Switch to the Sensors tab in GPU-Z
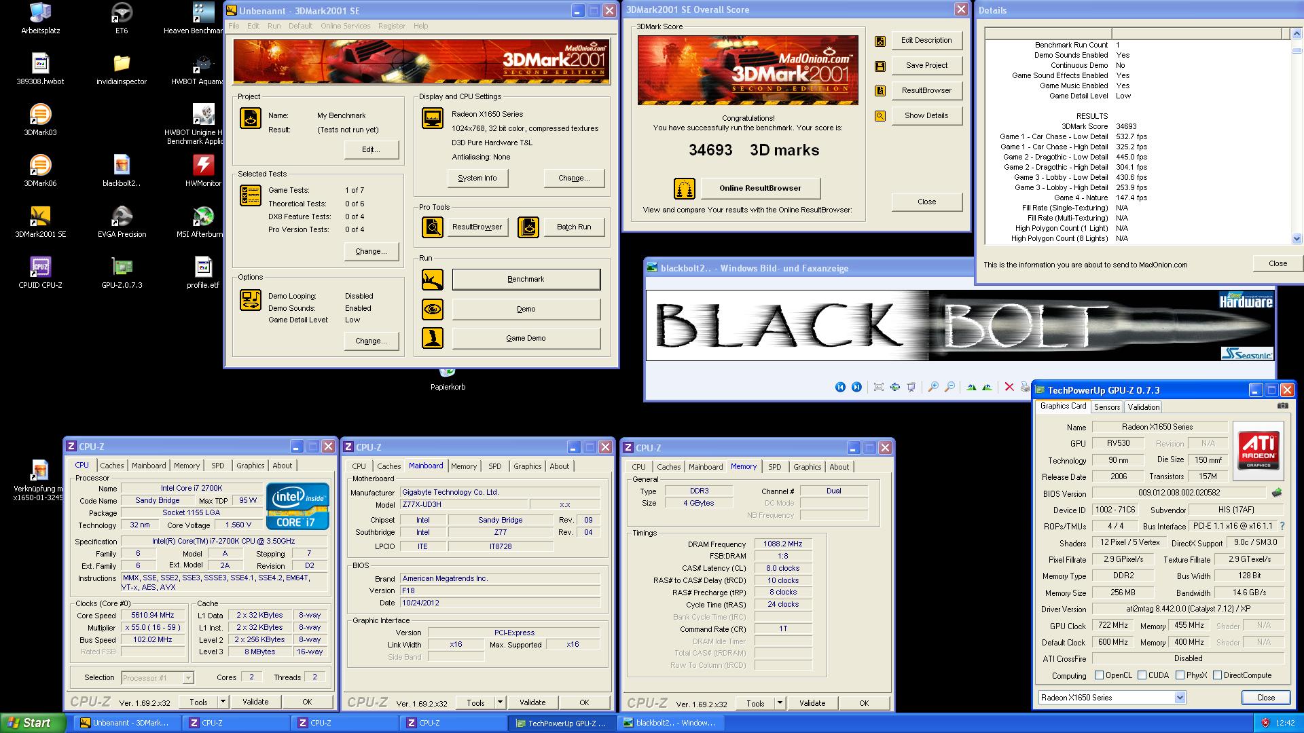 coord(1107,407)
